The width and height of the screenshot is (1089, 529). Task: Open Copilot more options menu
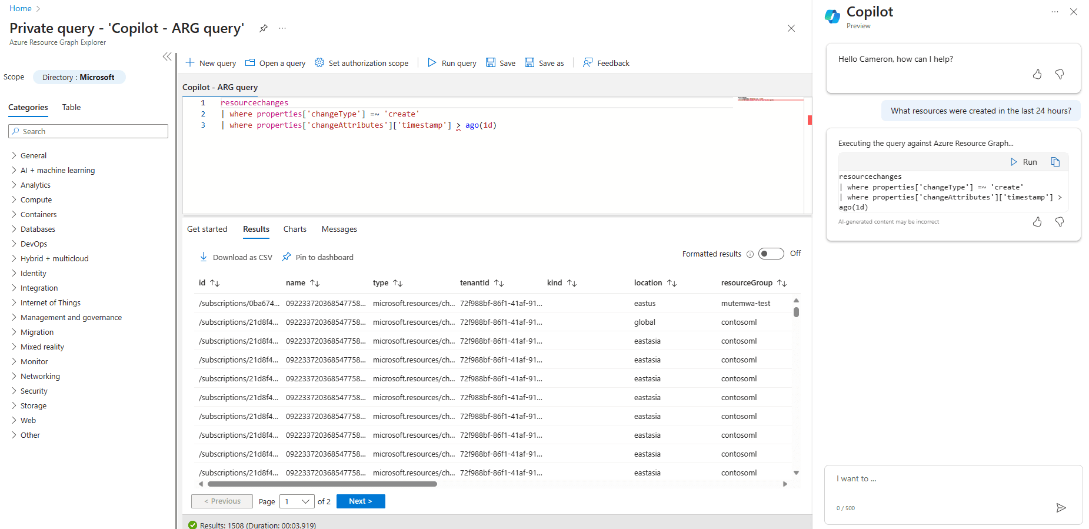(1055, 12)
